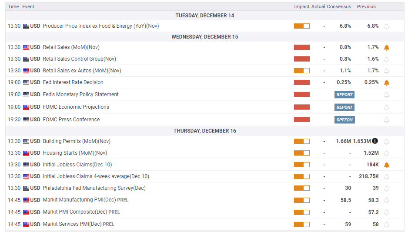Click red impact bar for Retail Sales (MoM)
Viewport: 408px width, 234px height.
click(301, 47)
